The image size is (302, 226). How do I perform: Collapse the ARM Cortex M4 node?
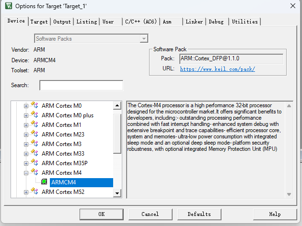click(26, 173)
